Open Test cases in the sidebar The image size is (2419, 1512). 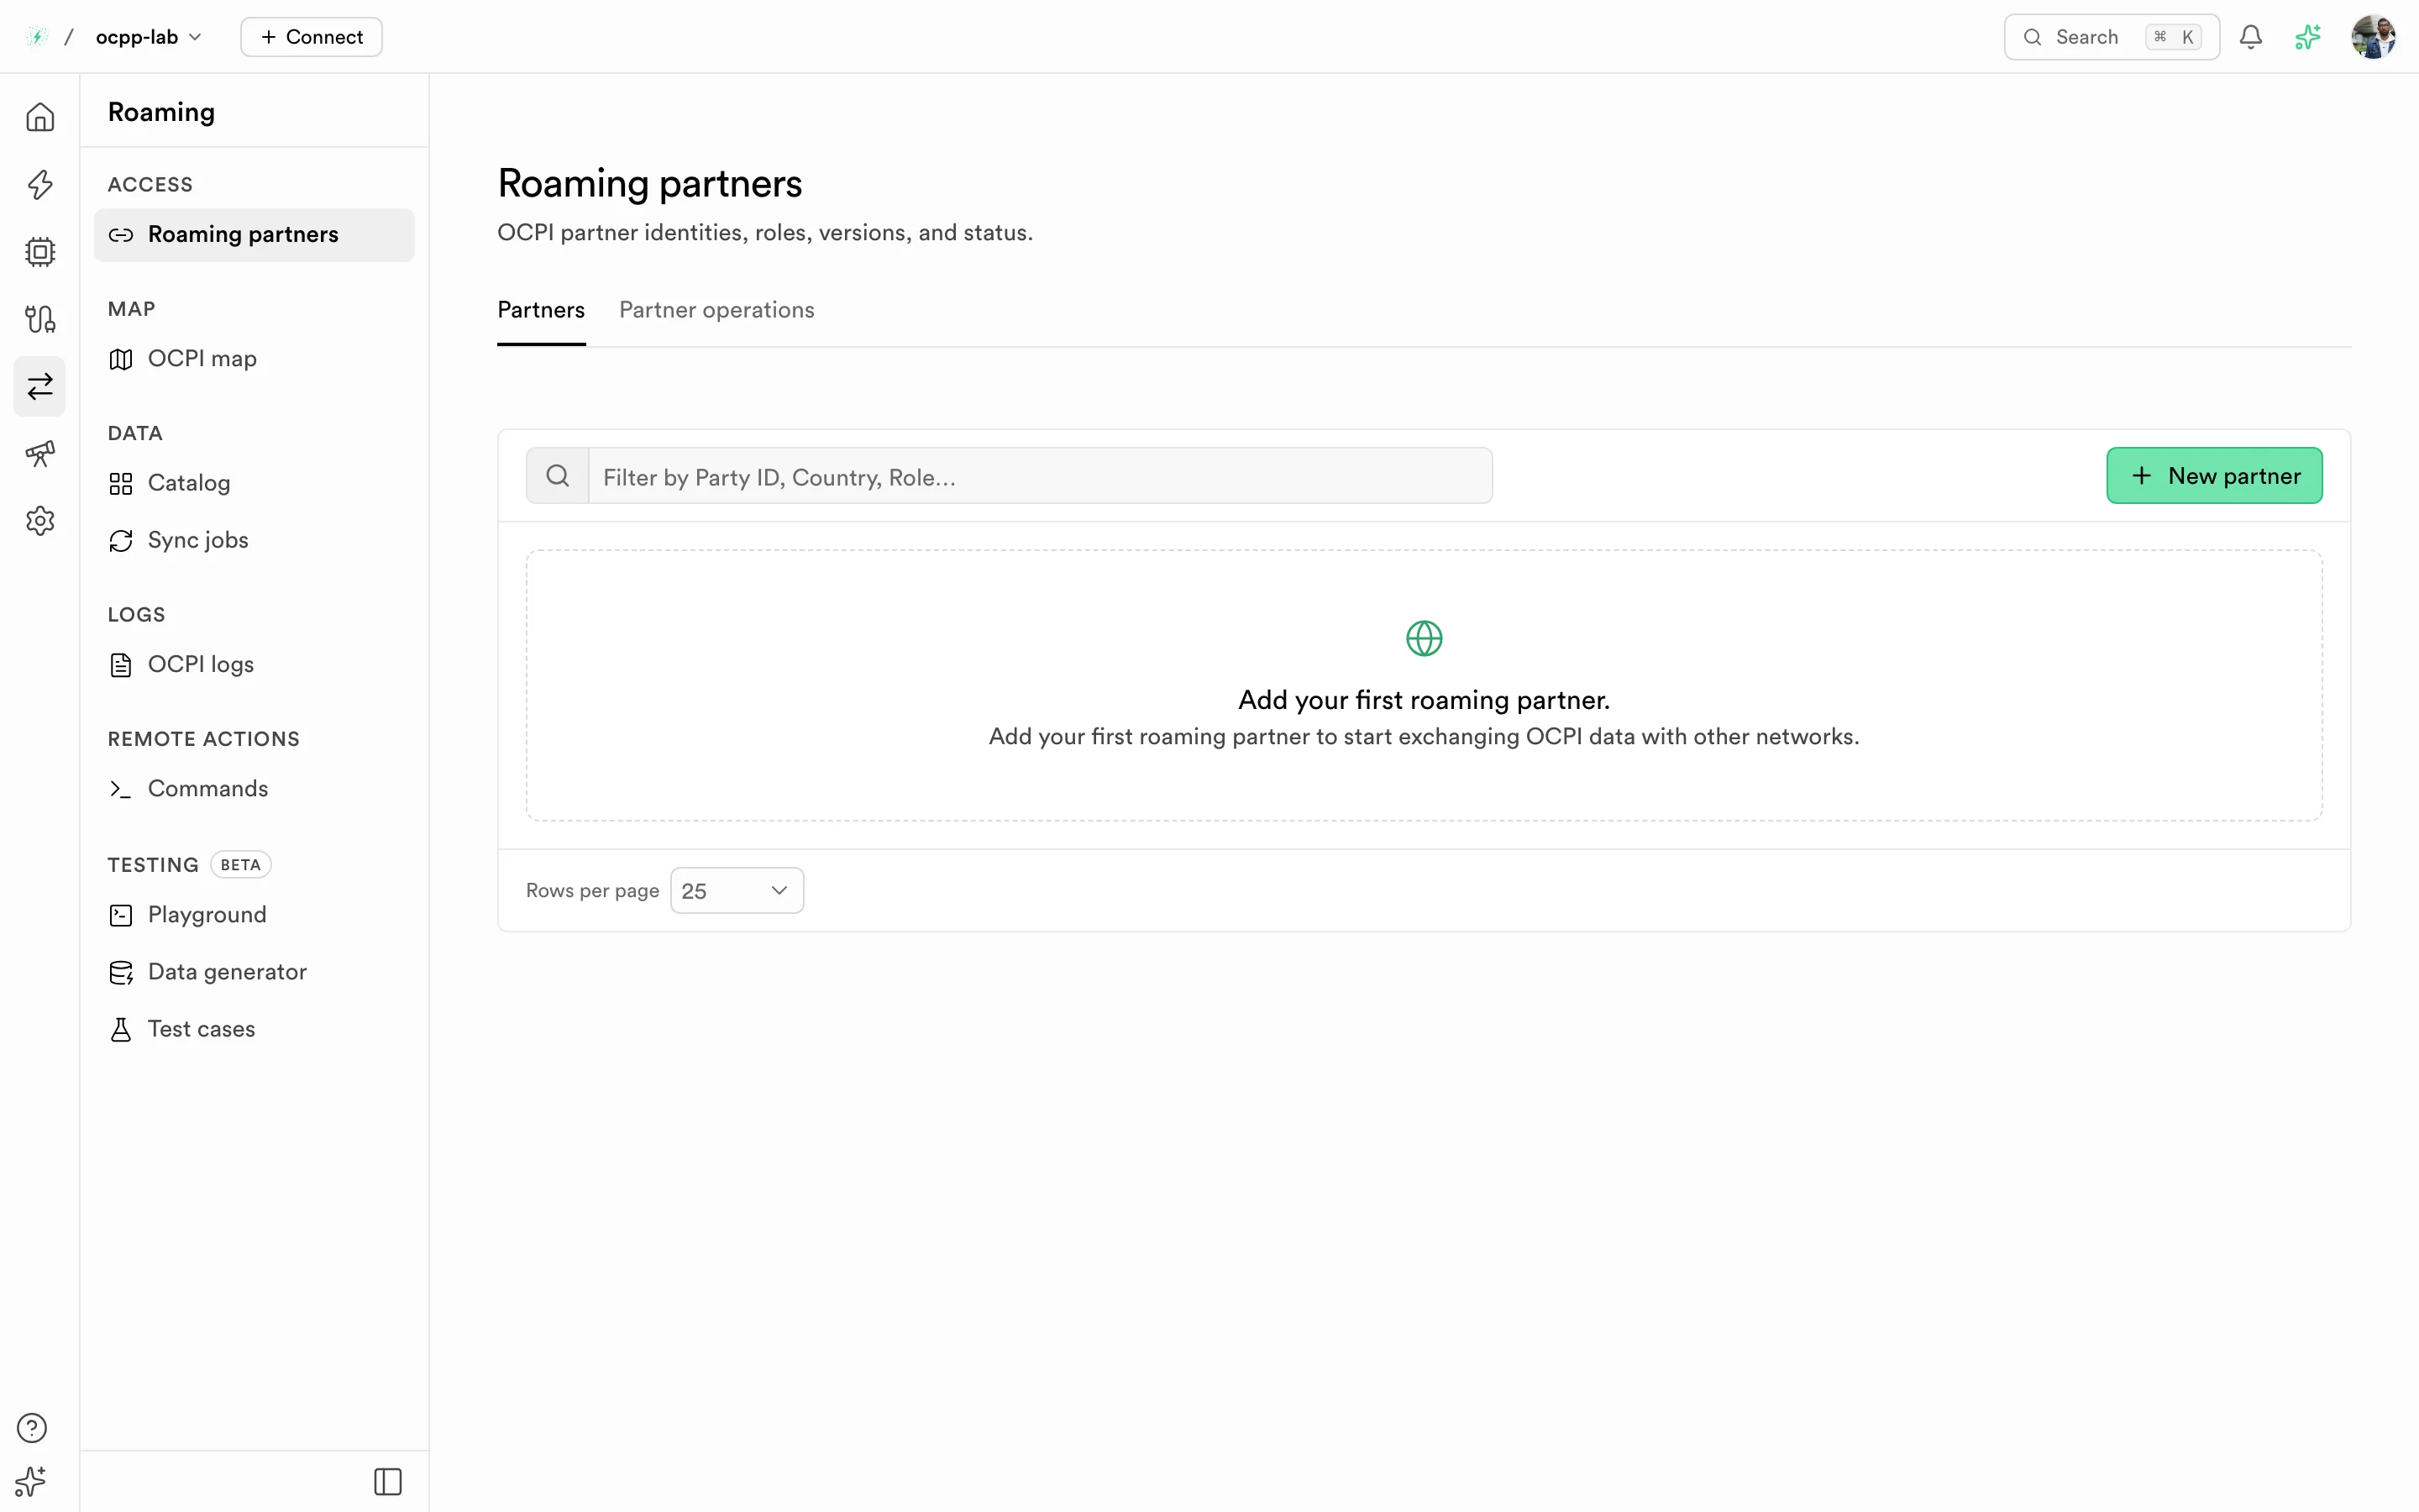pyautogui.click(x=254, y=1029)
